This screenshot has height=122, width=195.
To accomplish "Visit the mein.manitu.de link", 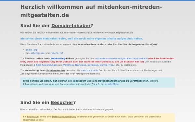I will click(90, 71).
